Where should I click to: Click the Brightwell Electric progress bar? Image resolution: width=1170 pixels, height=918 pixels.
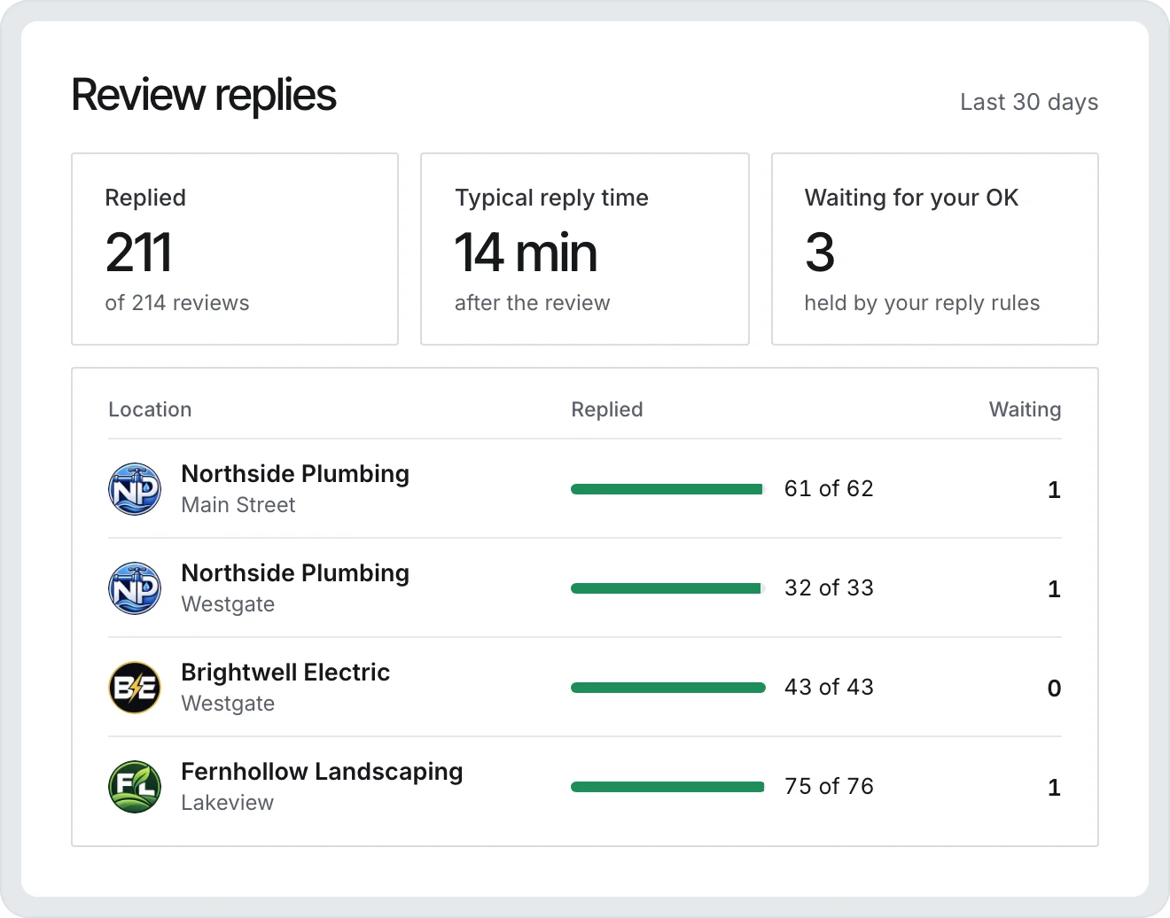click(668, 688)
